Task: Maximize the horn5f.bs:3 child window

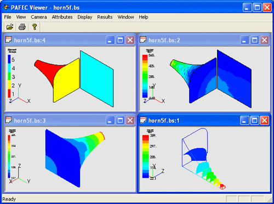Action: point(120,120)
